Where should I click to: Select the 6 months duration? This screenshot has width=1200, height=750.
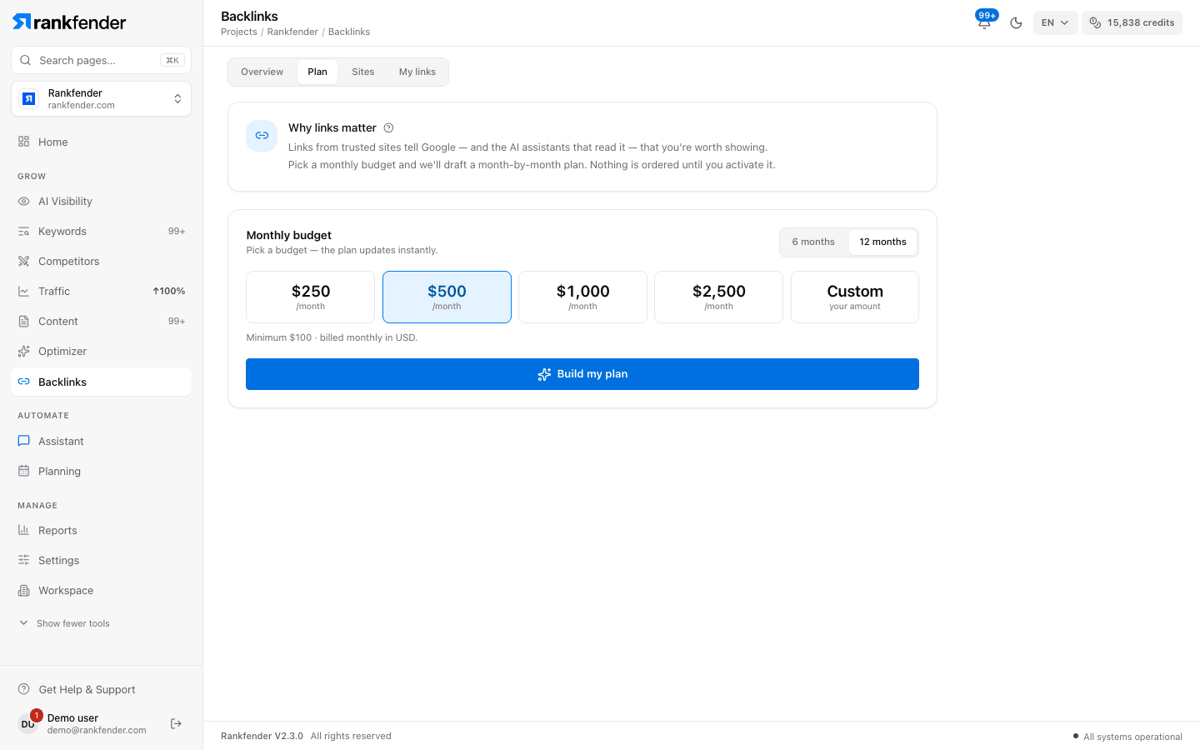coord(813,242)
